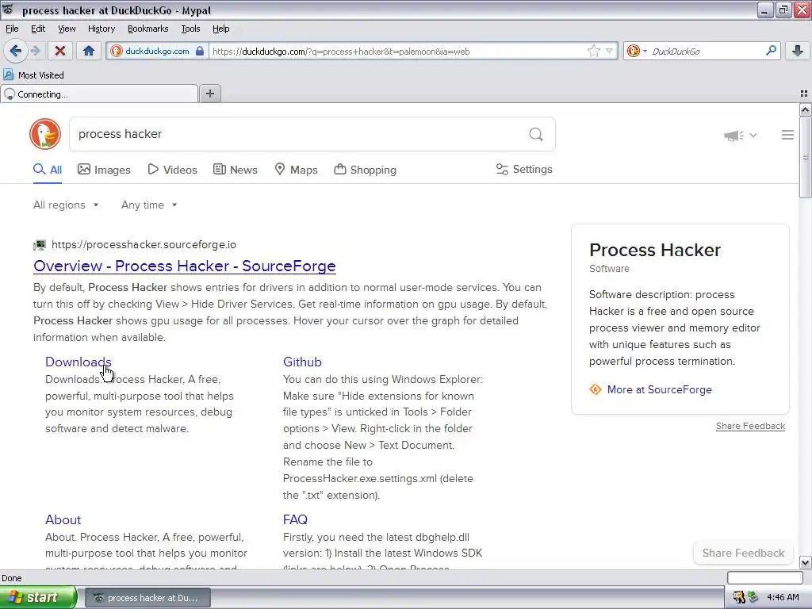812x609 pixels.
Task: Switch to Shopping results
Action: click(x=365, y=170)
